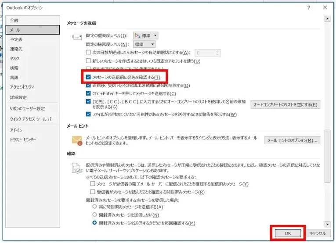Open 既定の秘密度レベル dropdown
The height and width of the screenshot is (243, 336).
[144, 44]
